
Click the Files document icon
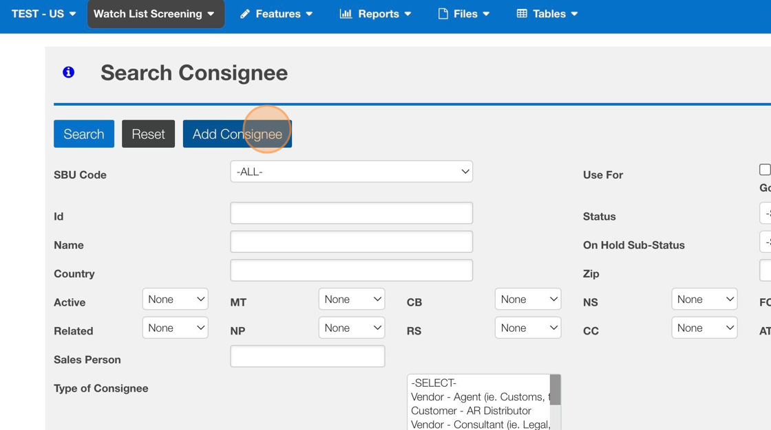click(443, 14)
